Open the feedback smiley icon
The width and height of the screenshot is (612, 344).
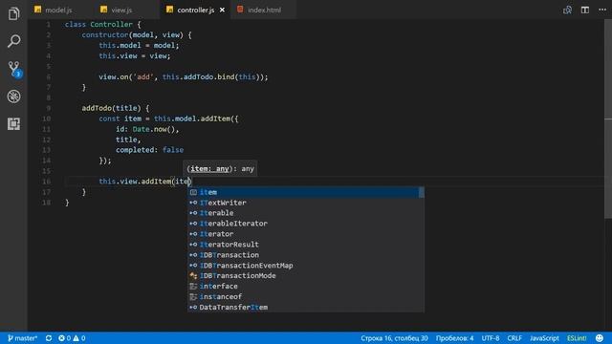coord(600,338)
